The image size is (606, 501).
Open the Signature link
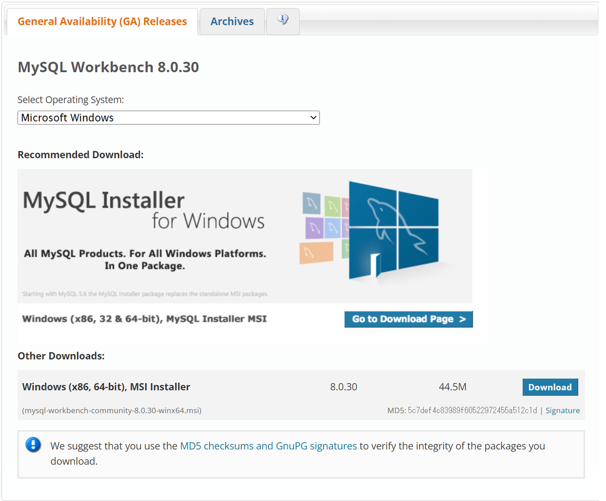(563, 411)
